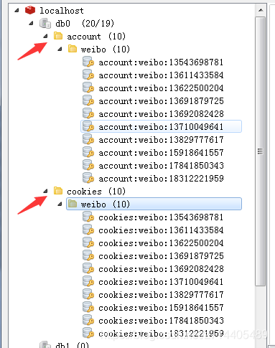This screenshot has height=348, width=275.
Task: Select the db0 (20/19) database entry
Action: click(85, 24)
